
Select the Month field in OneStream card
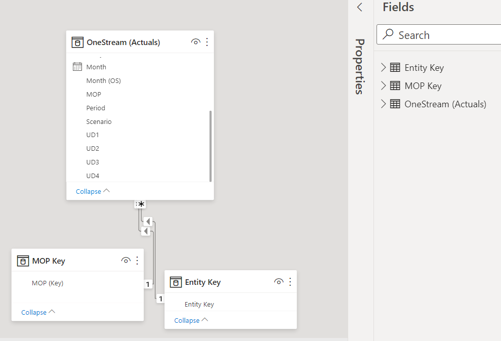click(x=96, y=67)
